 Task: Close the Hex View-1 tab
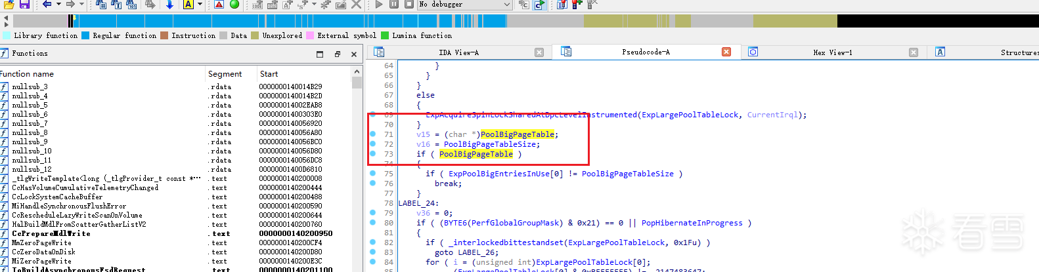point(914,52)
